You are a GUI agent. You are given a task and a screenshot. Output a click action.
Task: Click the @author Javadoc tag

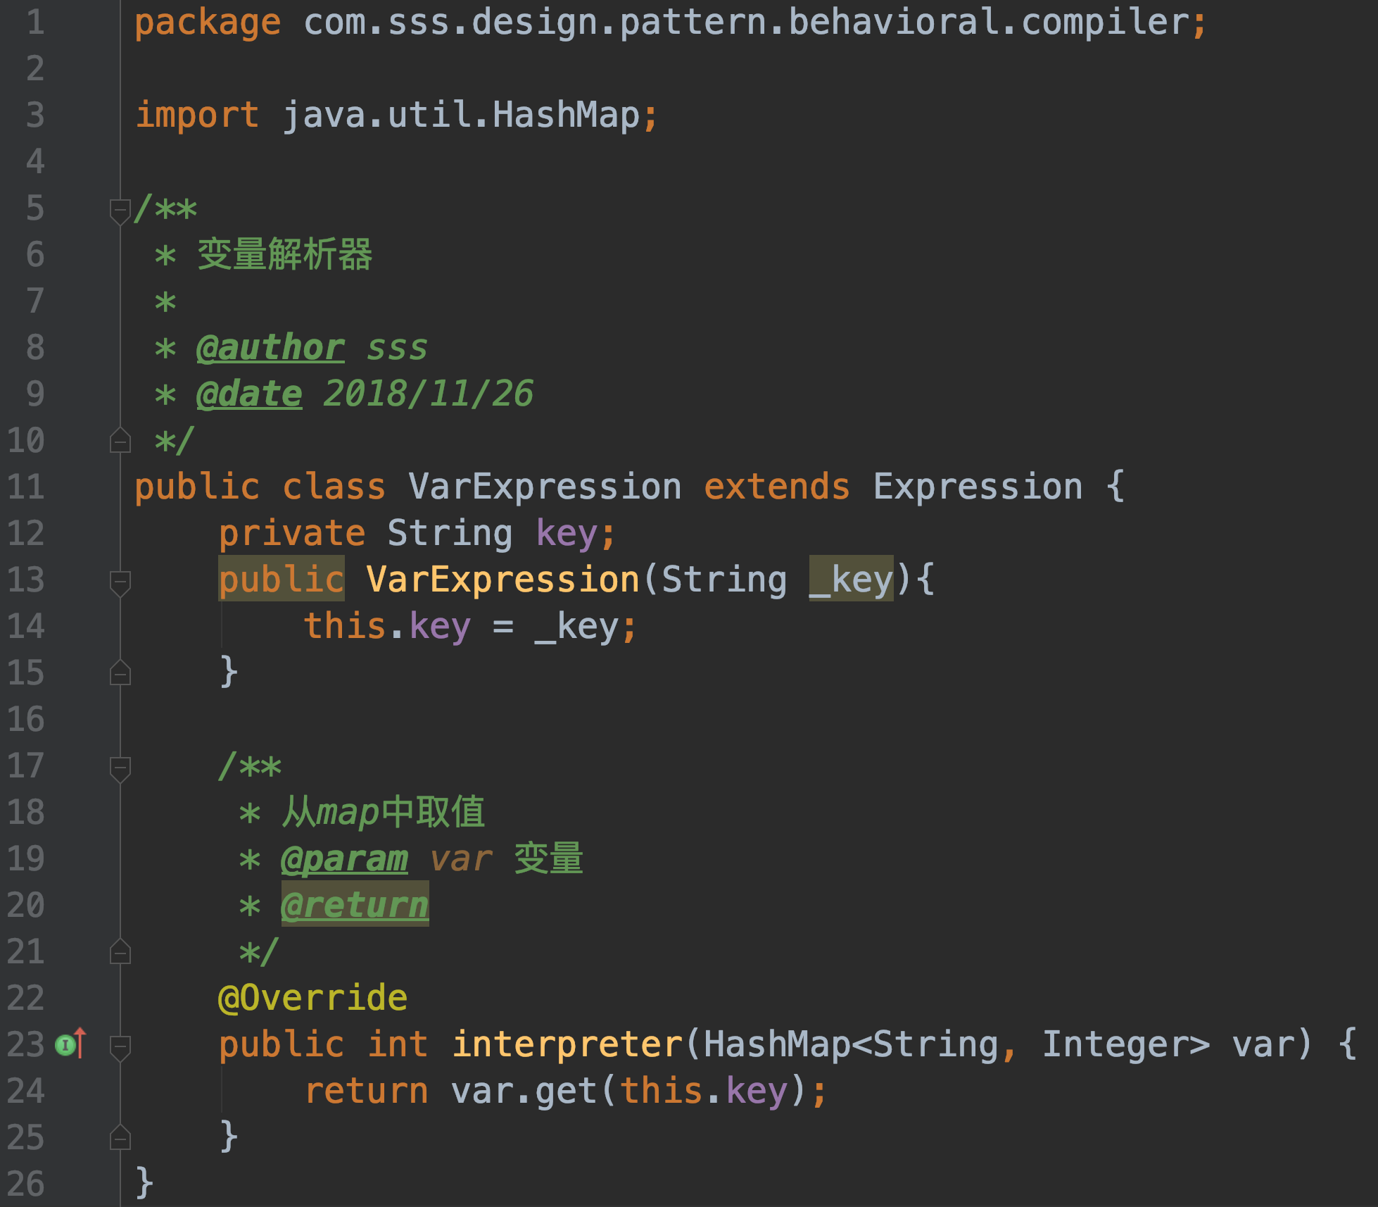(270, 348)
